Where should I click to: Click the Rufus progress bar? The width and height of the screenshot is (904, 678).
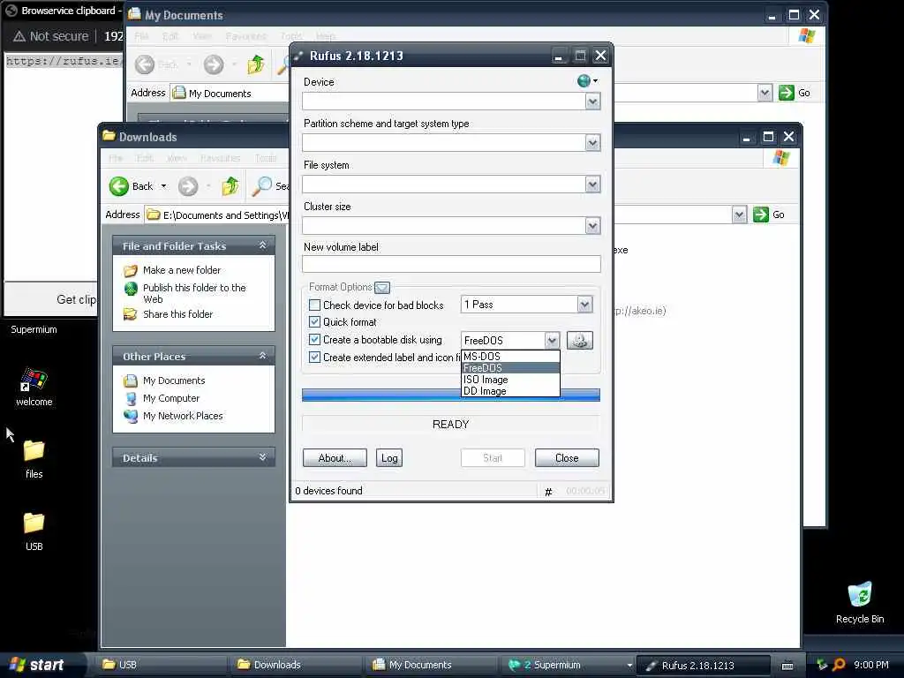[451, 395]
